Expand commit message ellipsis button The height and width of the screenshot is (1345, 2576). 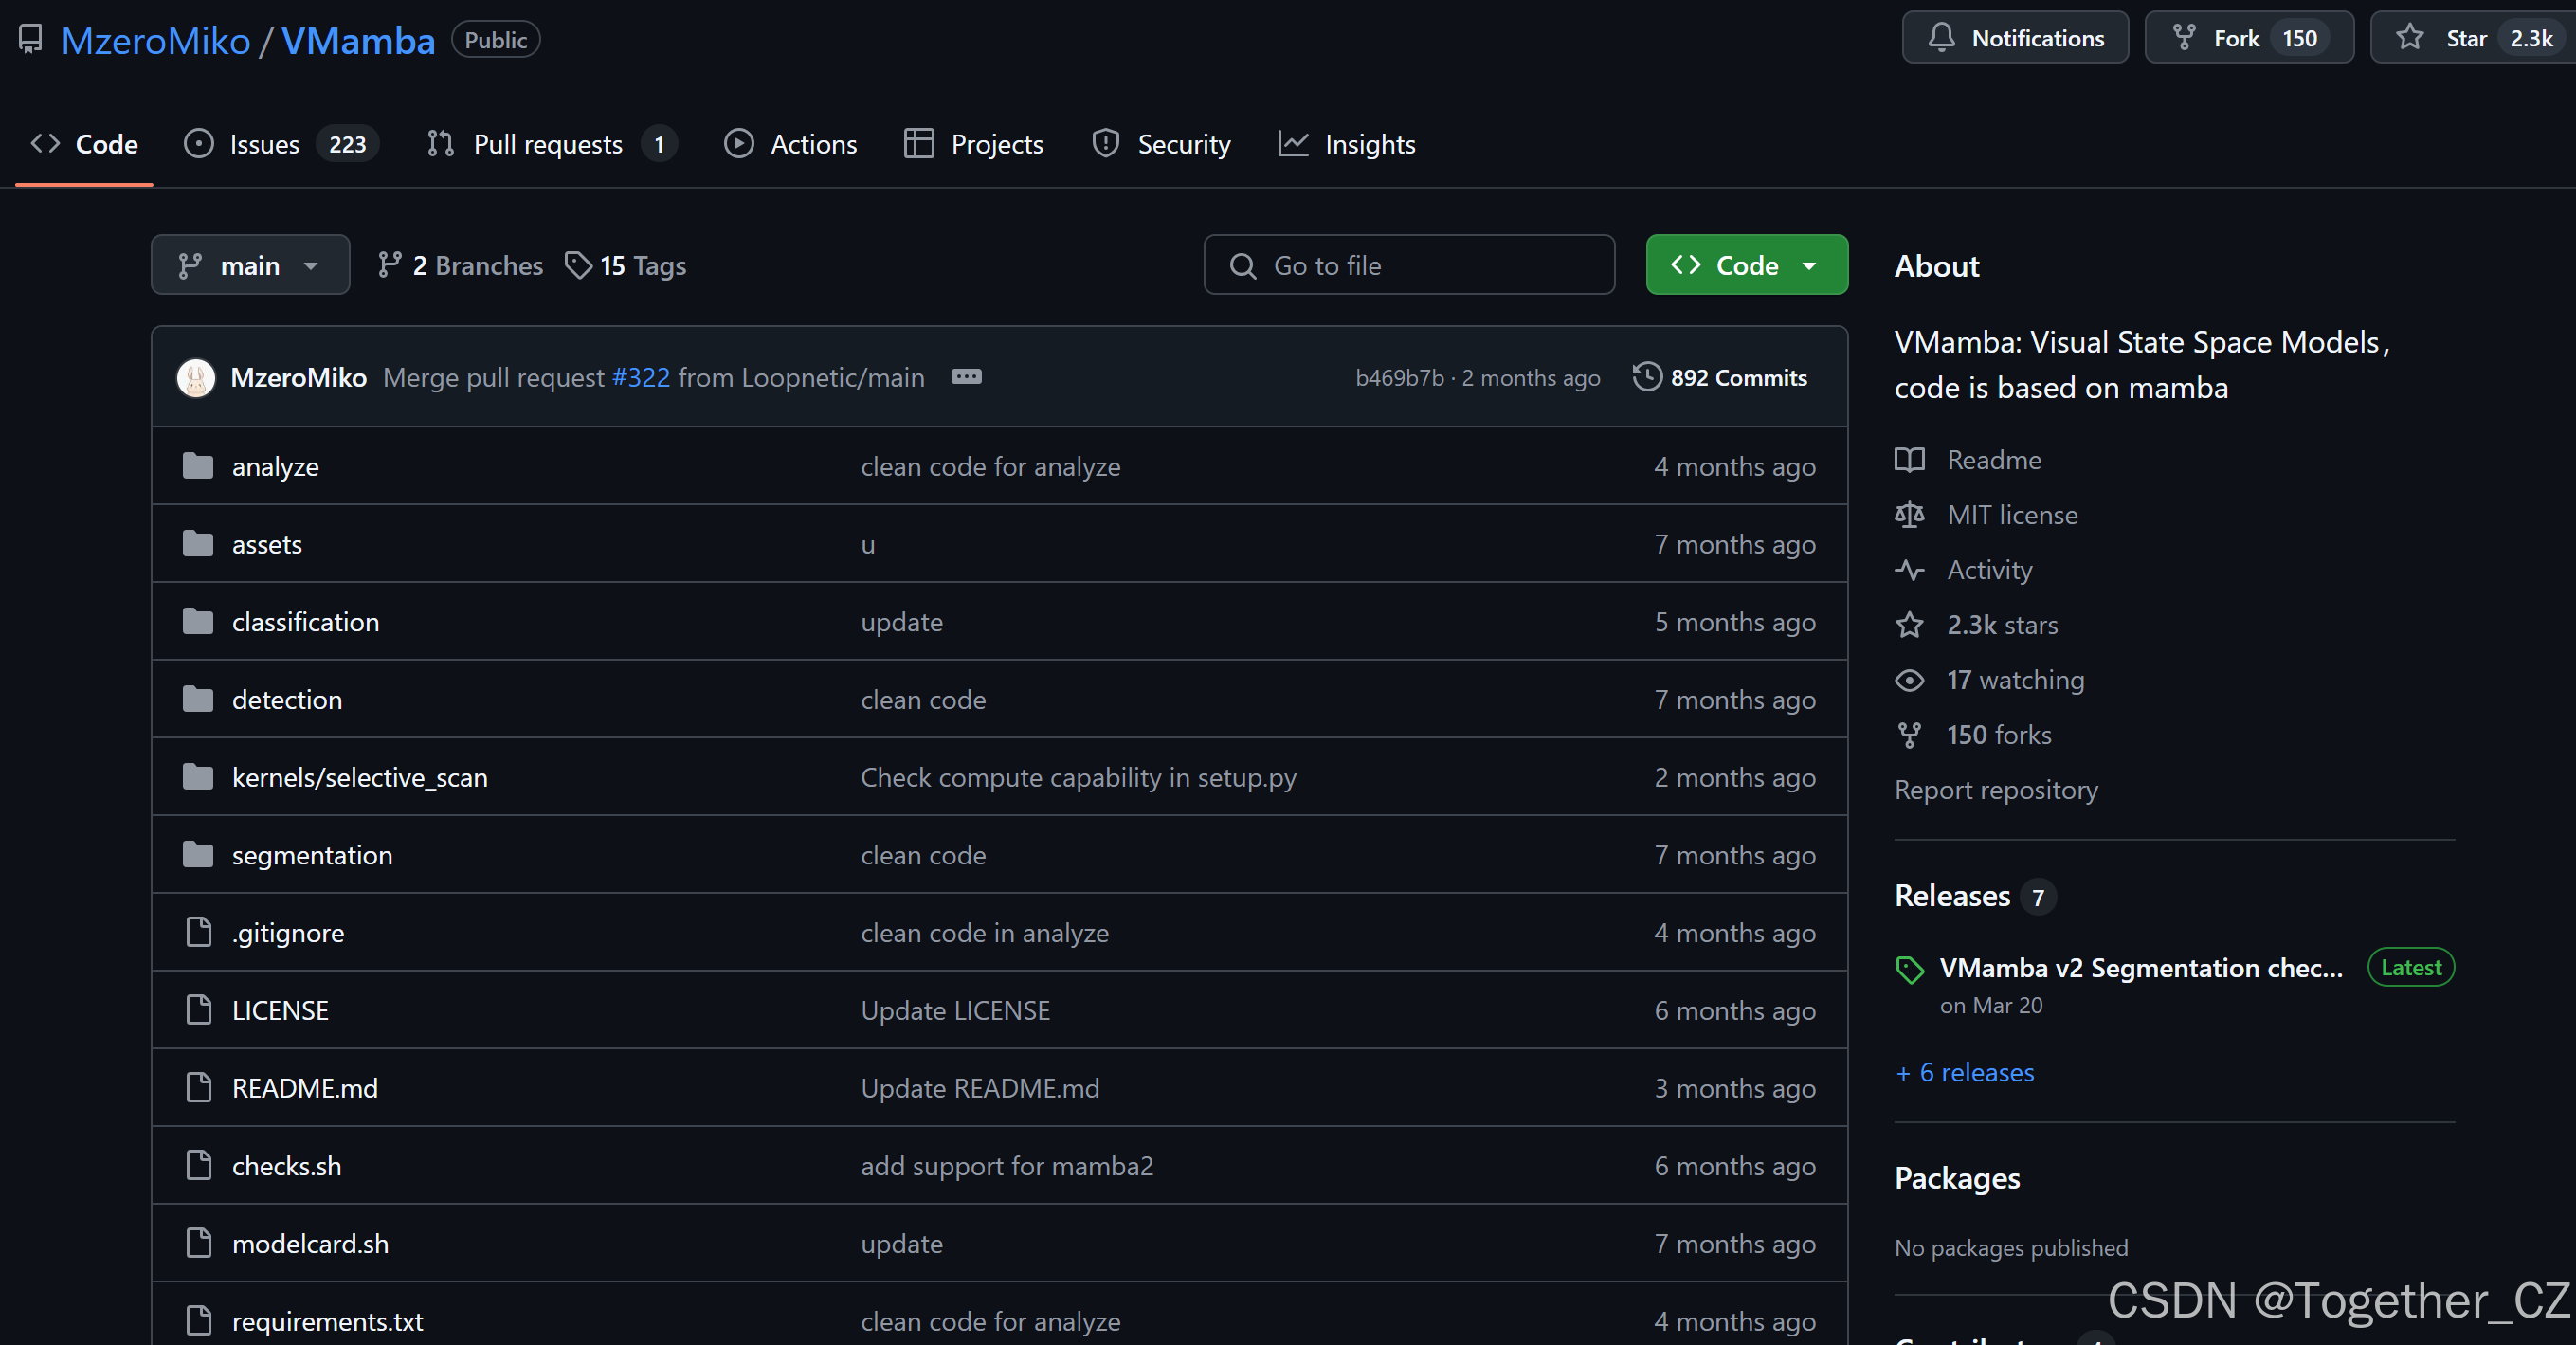966,377
